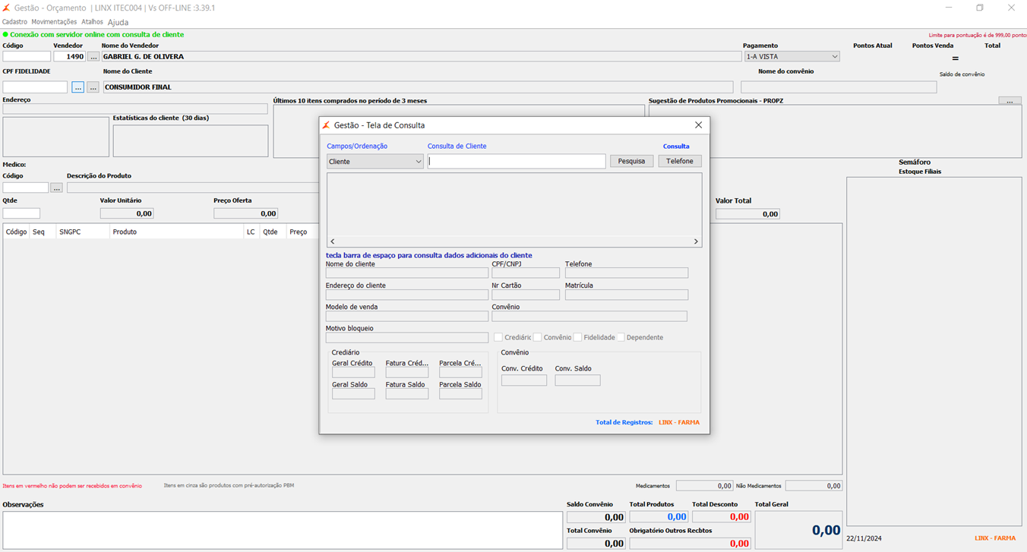Open the ellipsis lookup button beside Vendedor 1490
The width and height of the screenshot is (1027, 552).
point(93,56)
